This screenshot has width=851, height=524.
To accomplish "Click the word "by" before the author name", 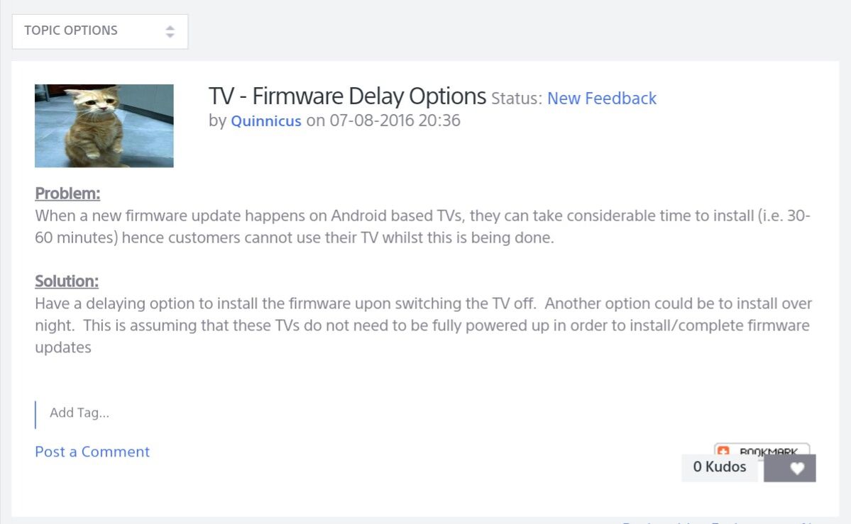I will [217, 121].
